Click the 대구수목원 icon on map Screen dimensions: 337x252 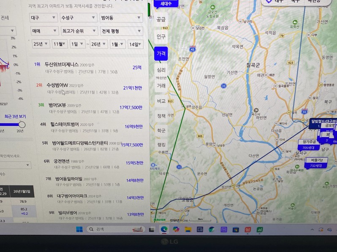[297, 166]
